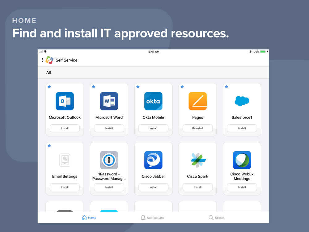Open the Cisco Jabber app icon
The height and width of the screenshot is (232, 309).
coord(153,160)
